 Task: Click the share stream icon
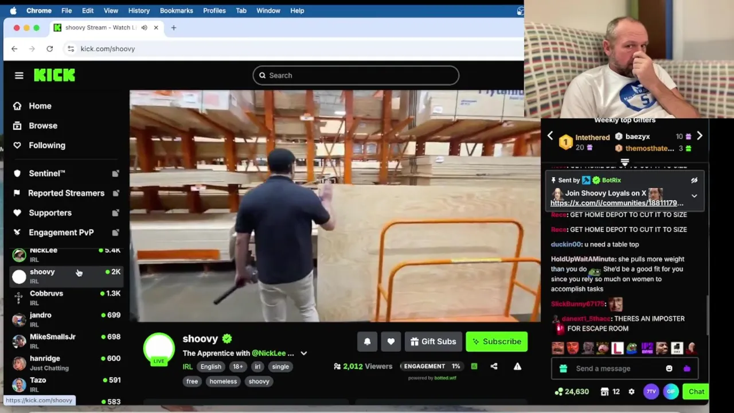click(494, 366)
